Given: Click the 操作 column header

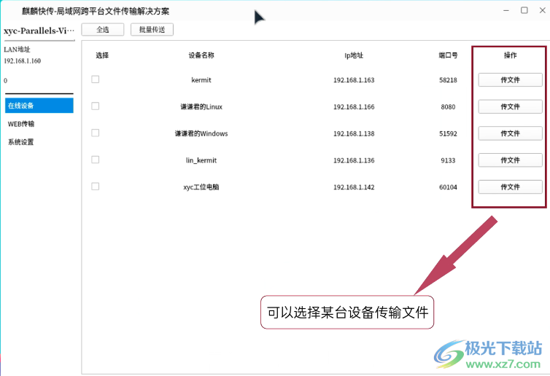Looking at the screenshot, I should [510, 55].
